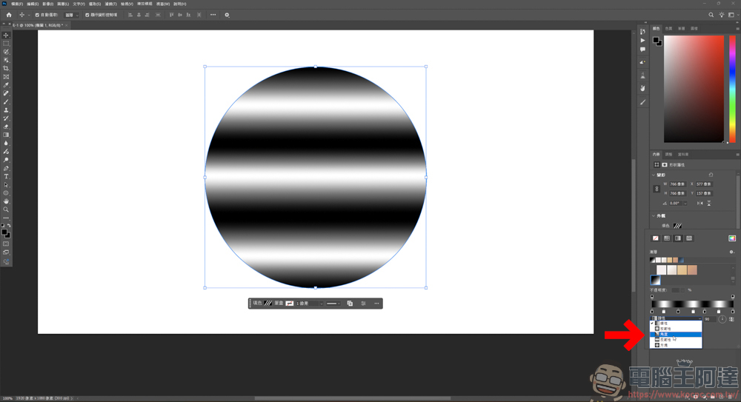The width and height of the screenshot is (741, 402).
Task: Select the Crop tool
Action: [x=6, y=69]
